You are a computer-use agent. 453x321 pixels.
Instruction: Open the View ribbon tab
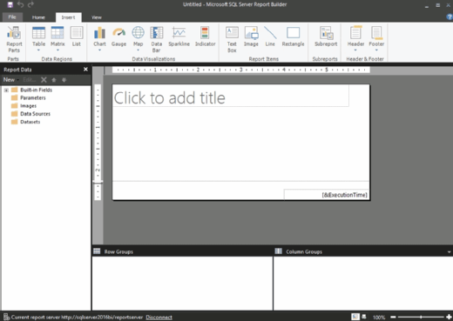(97, 17)
